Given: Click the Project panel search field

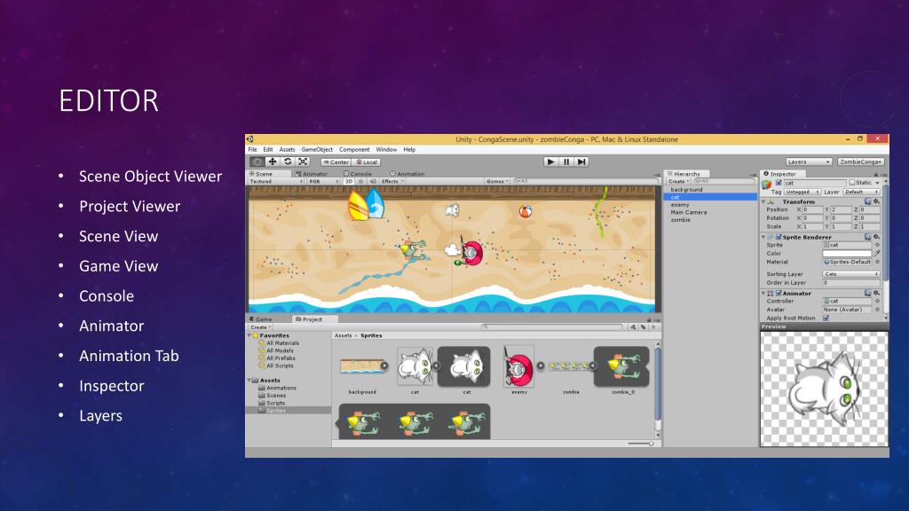Looking at the screenshot, I should click(x=552, y=327).
